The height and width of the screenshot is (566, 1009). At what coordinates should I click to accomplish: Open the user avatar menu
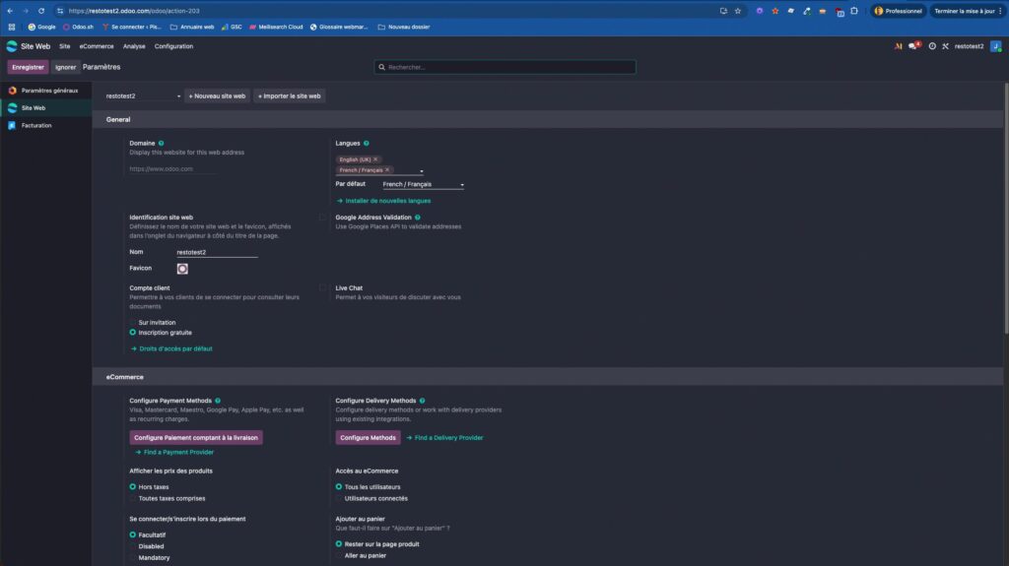coord(995,46)
